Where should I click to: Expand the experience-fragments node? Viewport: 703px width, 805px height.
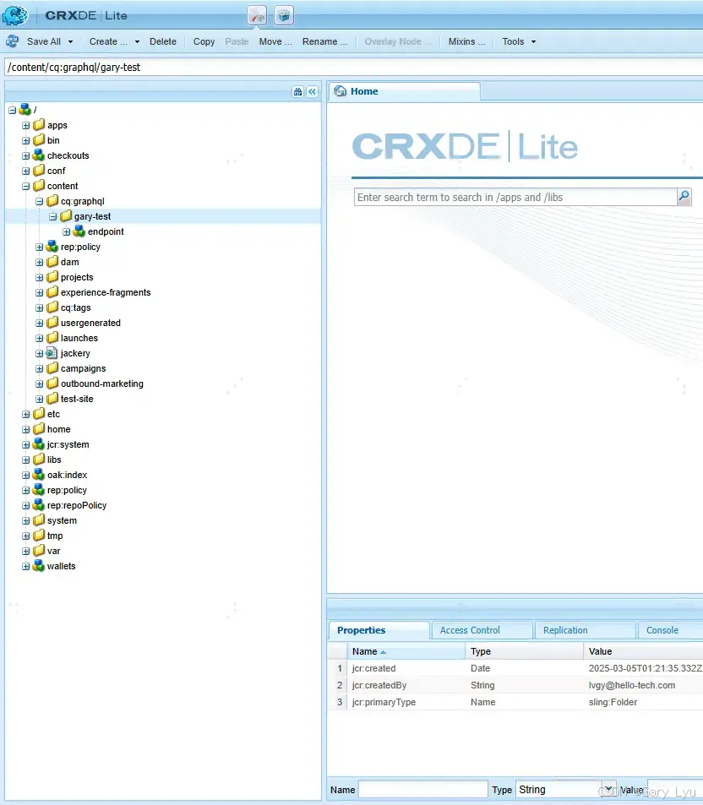click(39, 292)
